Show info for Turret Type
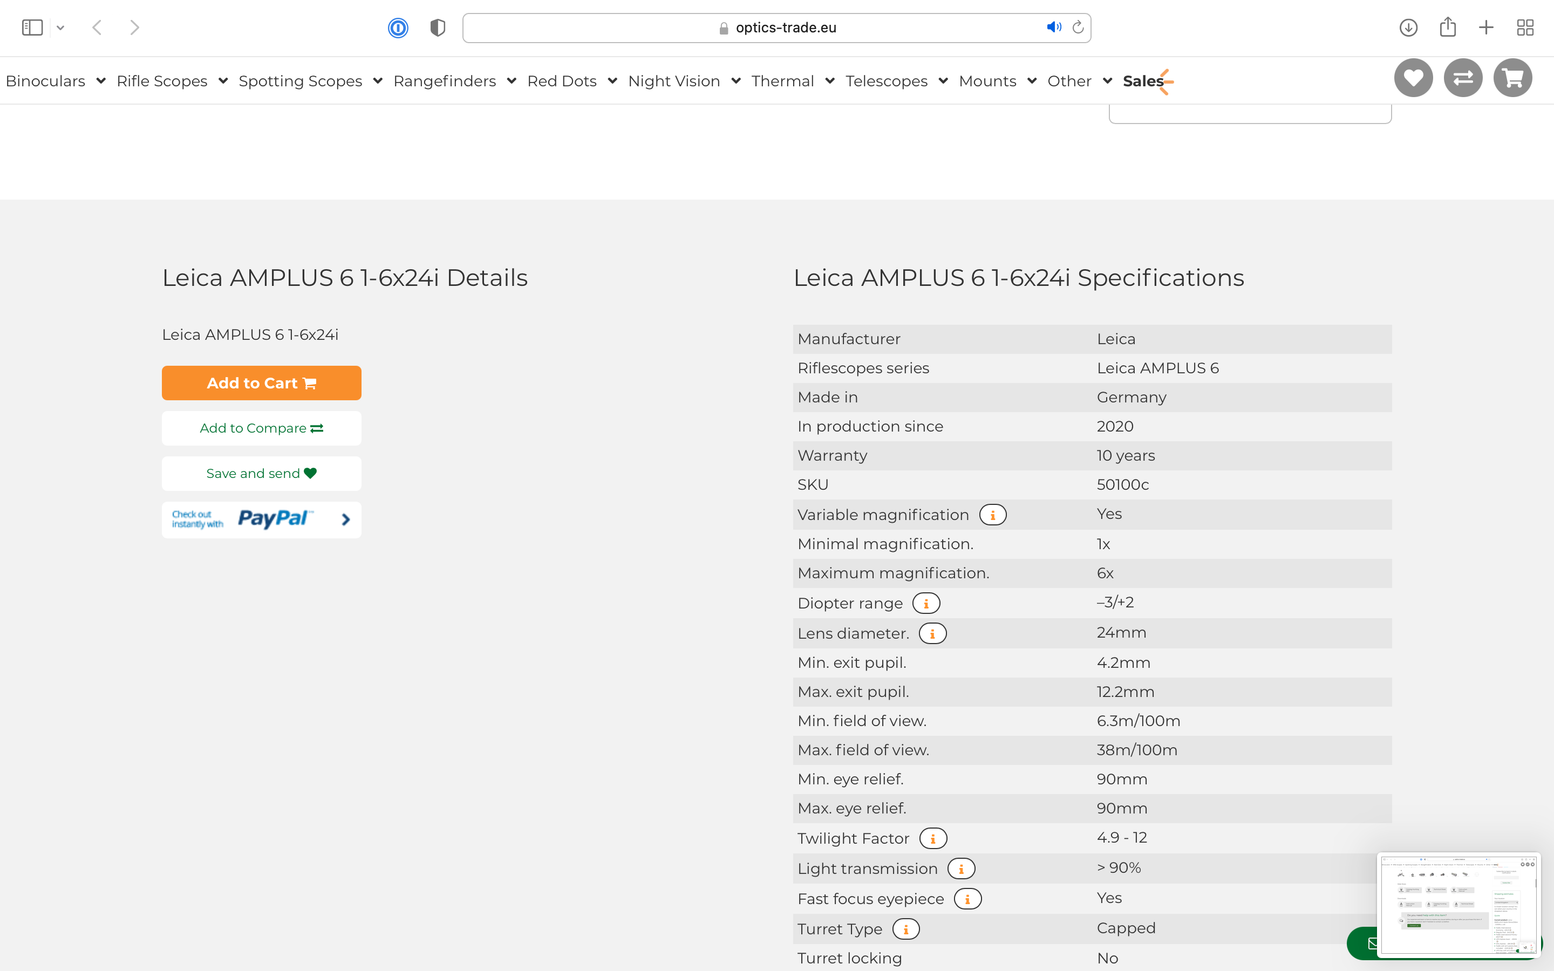Screen dimensions: 1554x971 [906, 929]
